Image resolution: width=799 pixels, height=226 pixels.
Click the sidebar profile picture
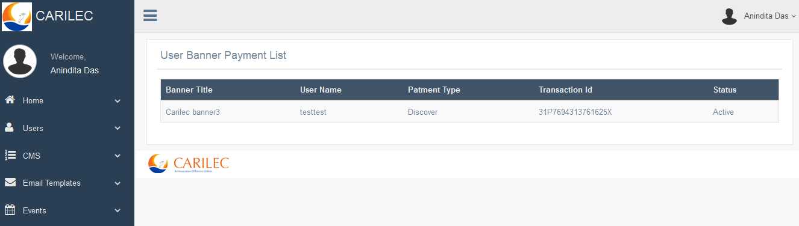(x=20, y=61)
